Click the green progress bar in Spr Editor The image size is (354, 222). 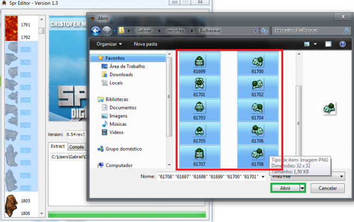pyautogui.click(x=127, y=214)
